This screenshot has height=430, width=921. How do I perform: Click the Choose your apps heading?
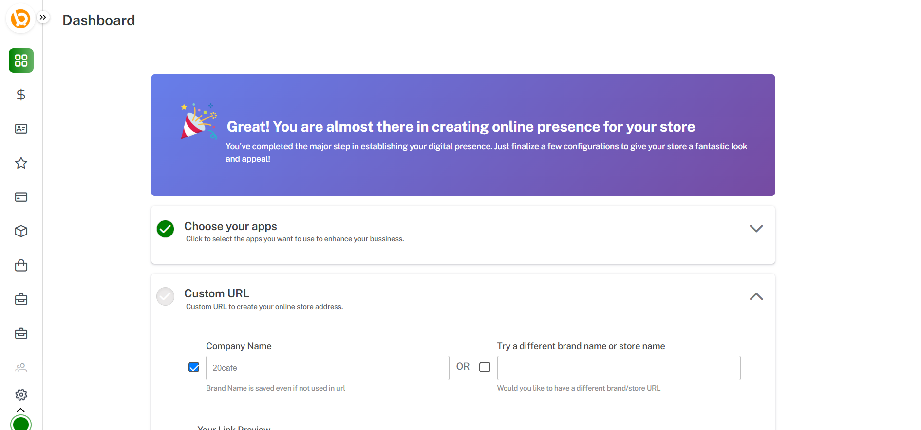click(x=230, y=226)
